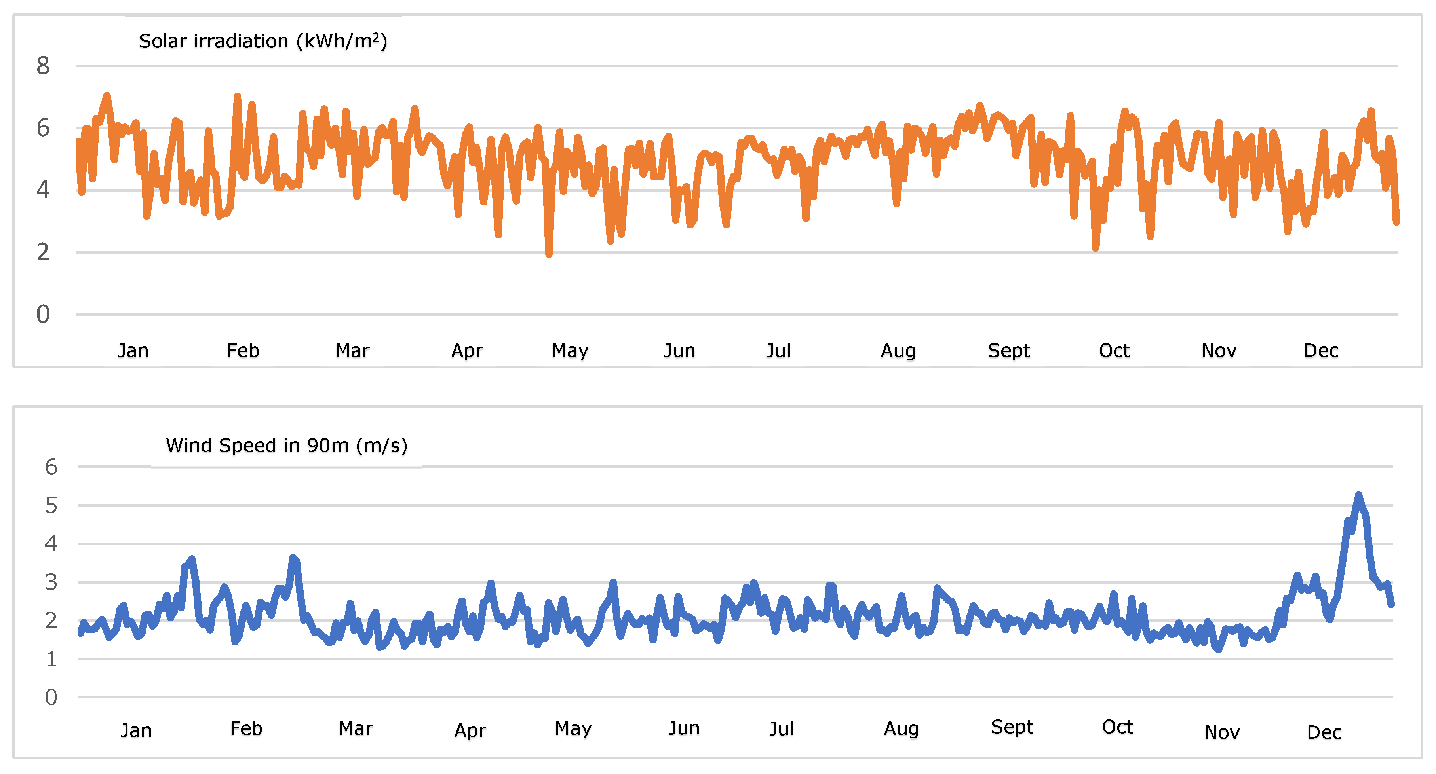Click the December wind speed peak

tap(1358, 496)
